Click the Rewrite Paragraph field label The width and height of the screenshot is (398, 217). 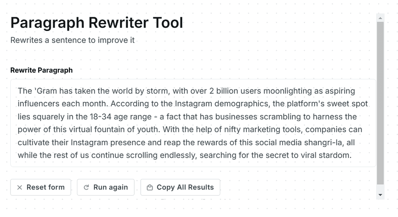click(42, 70)
